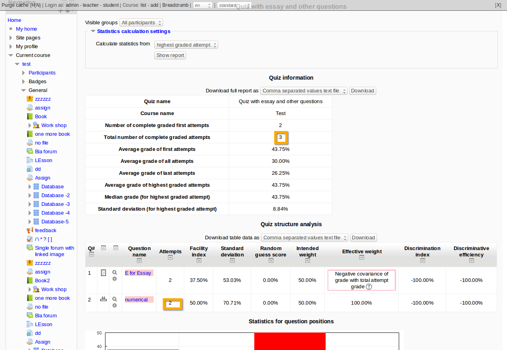Click the first 'Assign' capitalized assignment icon

click(x=30, y=178)
